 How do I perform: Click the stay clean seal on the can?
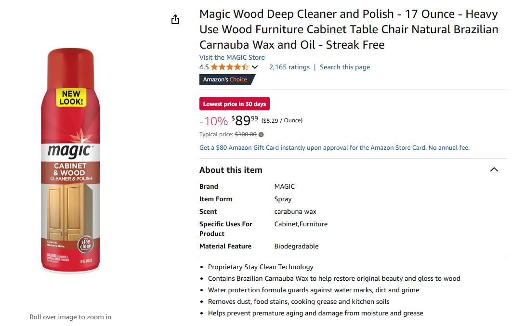point(85,244)
